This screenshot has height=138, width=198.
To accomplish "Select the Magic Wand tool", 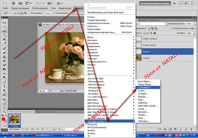I will [x=4, y=35].
